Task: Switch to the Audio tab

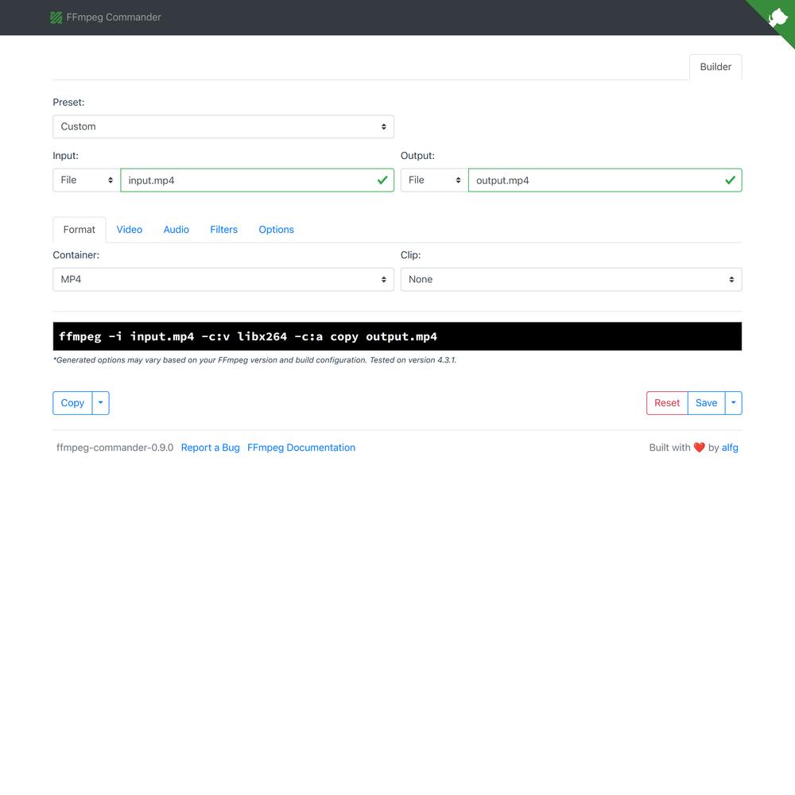Action: pos(176,230)
